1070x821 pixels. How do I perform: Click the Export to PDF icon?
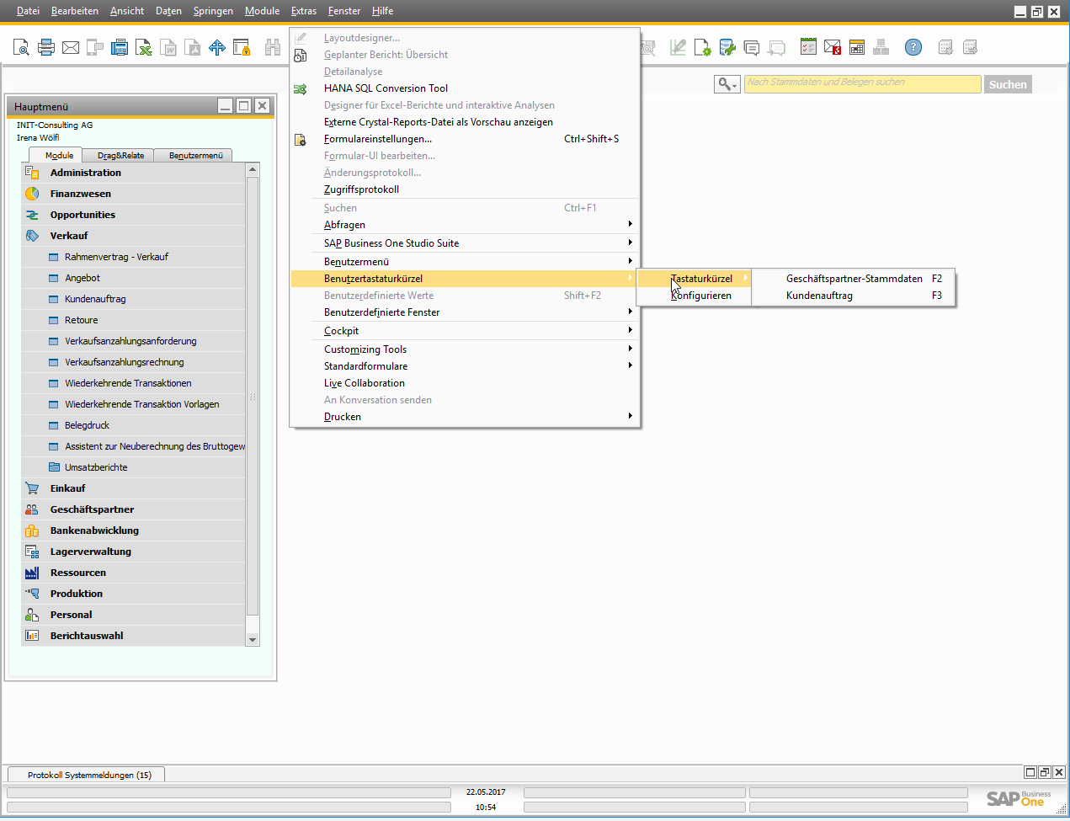[x=192, y=47]
